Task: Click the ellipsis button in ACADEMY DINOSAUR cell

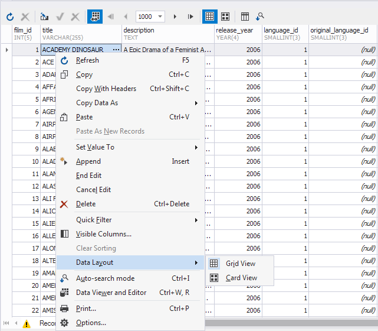Action: pyautogui.click(x=116, y=50)
